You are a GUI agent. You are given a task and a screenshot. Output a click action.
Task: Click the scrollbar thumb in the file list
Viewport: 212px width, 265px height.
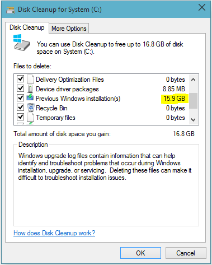click(x=194, y=101)
